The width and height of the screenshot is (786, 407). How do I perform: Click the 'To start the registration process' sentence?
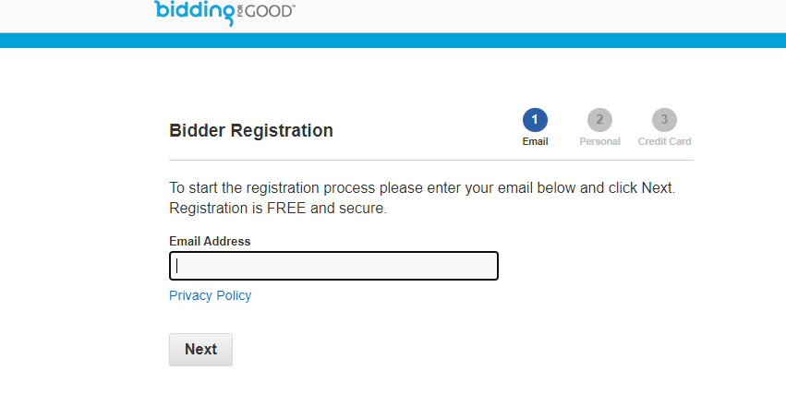point(422,187)
